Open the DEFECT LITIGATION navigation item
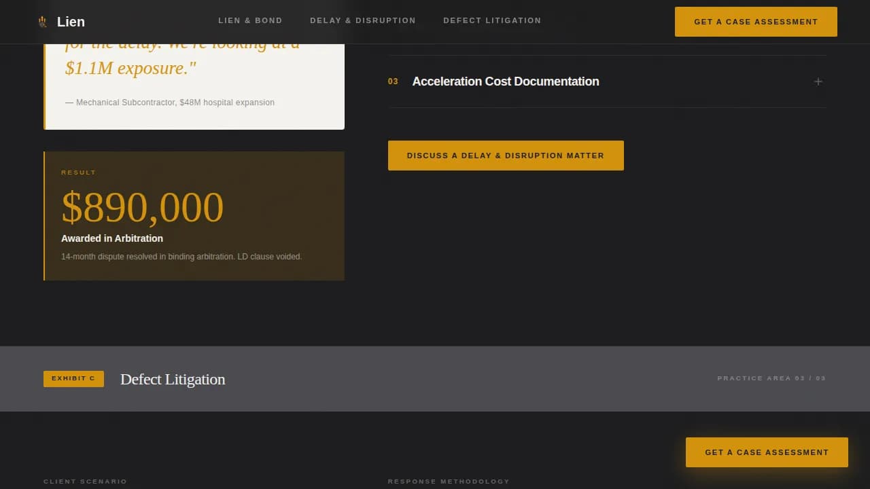 492,20
